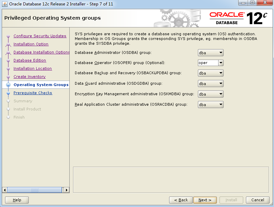Open the OSDGDBA group dropdown

coord(210,83)
